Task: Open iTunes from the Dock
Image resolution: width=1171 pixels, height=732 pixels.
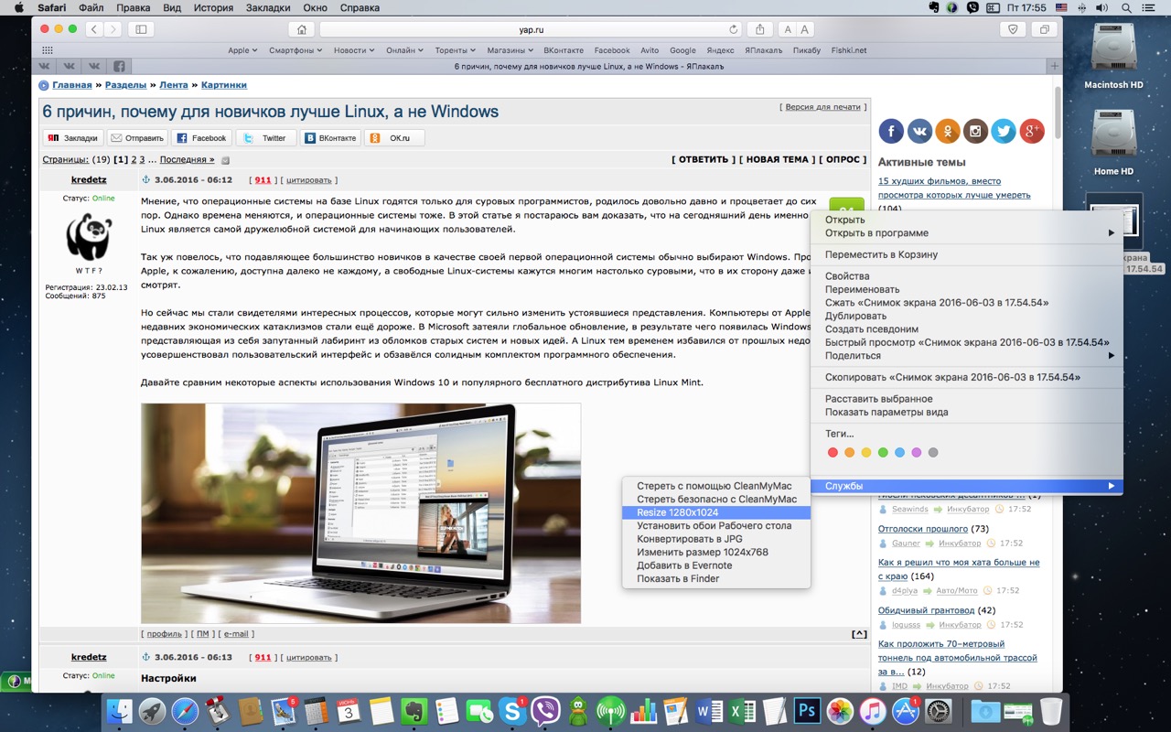Action: tap(872, 711)
